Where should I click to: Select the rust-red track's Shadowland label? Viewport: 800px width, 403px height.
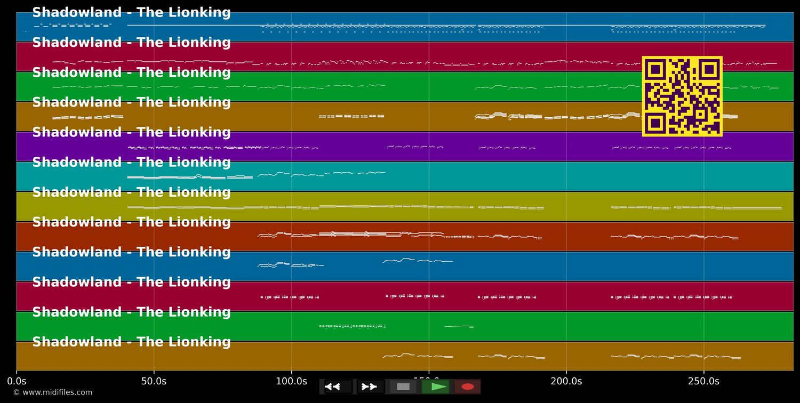[131, 222]
